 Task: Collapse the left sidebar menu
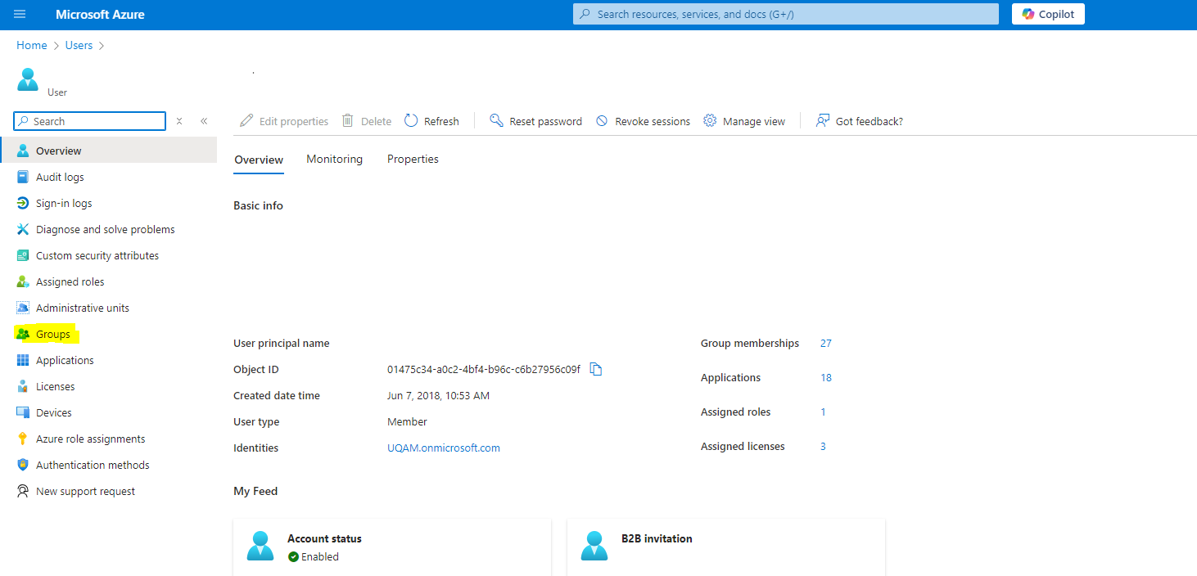(204, 121)
